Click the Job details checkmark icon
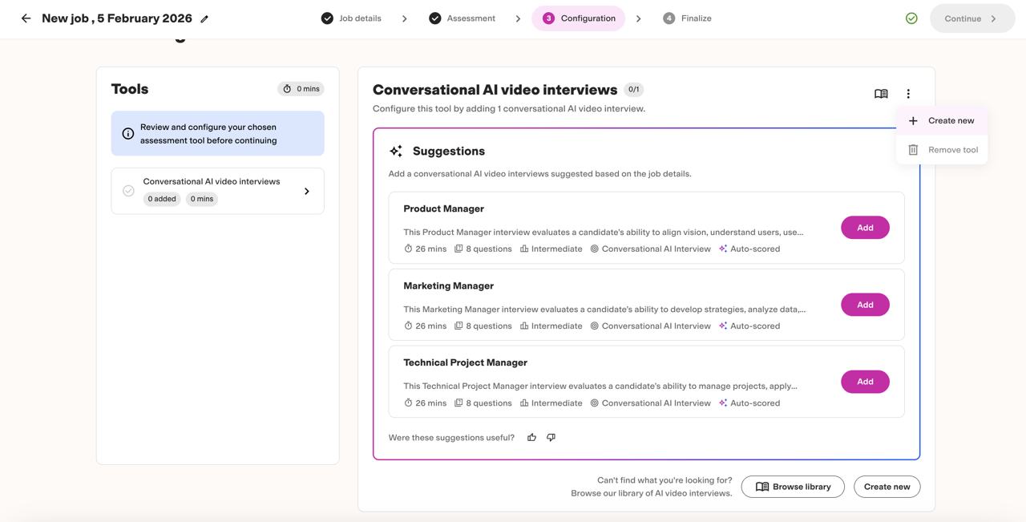The width and height of the screenshot is (1026, 522). point(327,18)
